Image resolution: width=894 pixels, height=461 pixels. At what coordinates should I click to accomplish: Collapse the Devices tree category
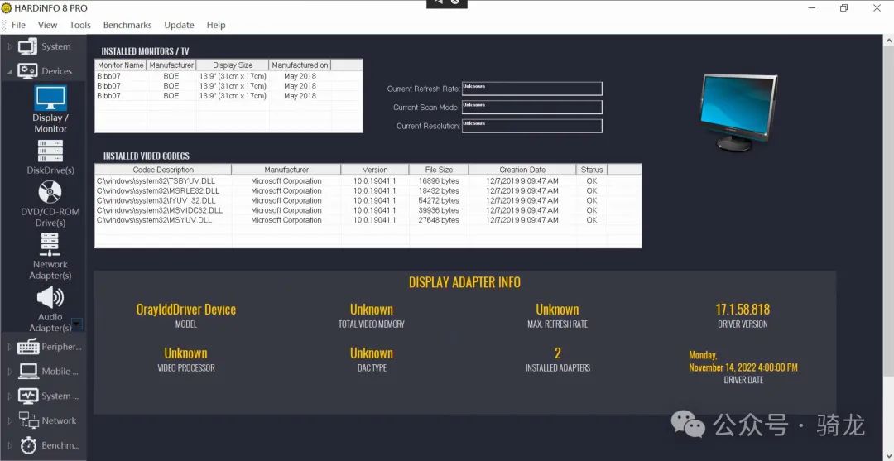coord(10,71)
